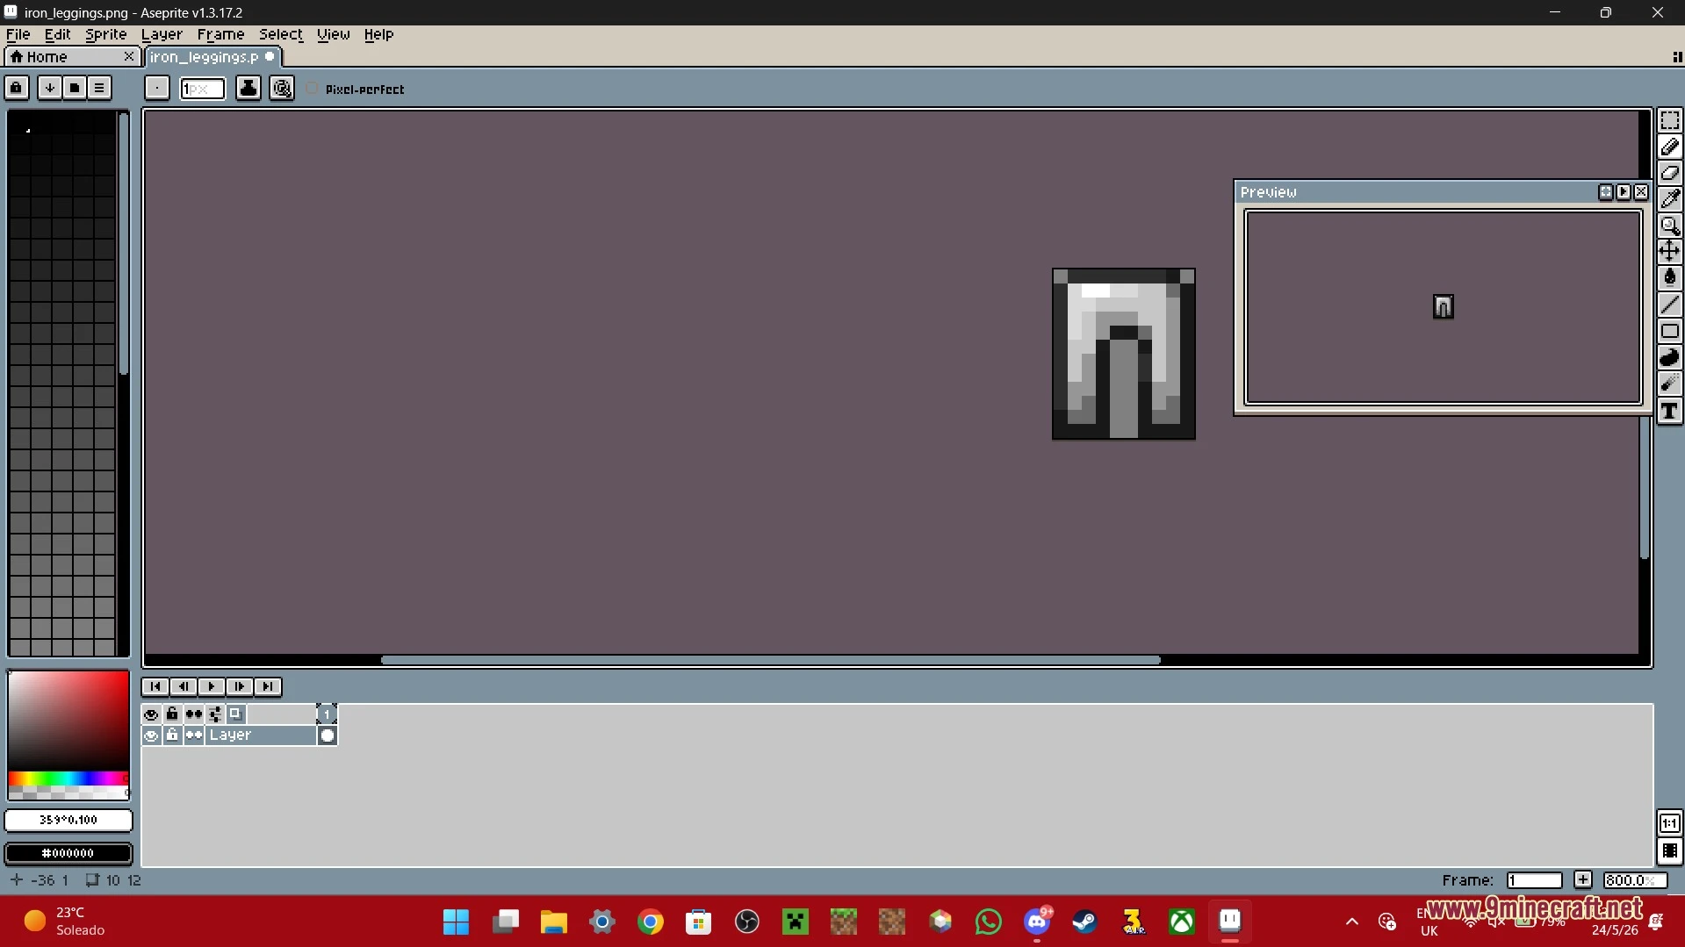Click the color saturation-value picker square
Image resolution: width=1685 pixels, height=947 pixels.
tap(68, 721)
